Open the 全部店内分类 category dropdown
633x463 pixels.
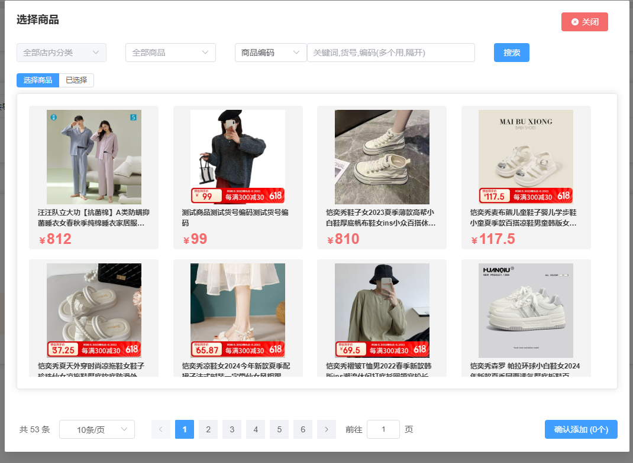(x=62, y=53)
